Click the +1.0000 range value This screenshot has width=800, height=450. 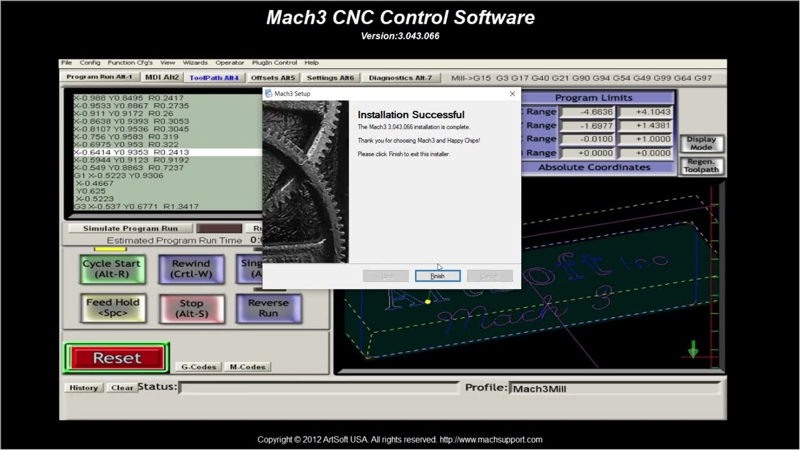click(x=646, y=139)
